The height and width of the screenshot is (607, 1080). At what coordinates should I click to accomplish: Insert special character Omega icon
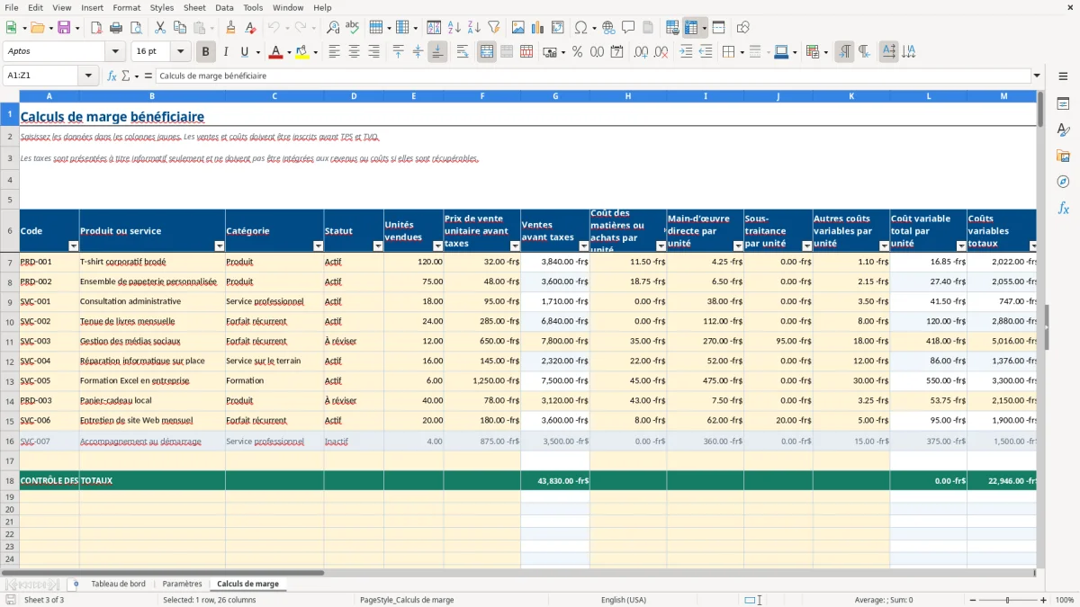(x=580, y=28)
